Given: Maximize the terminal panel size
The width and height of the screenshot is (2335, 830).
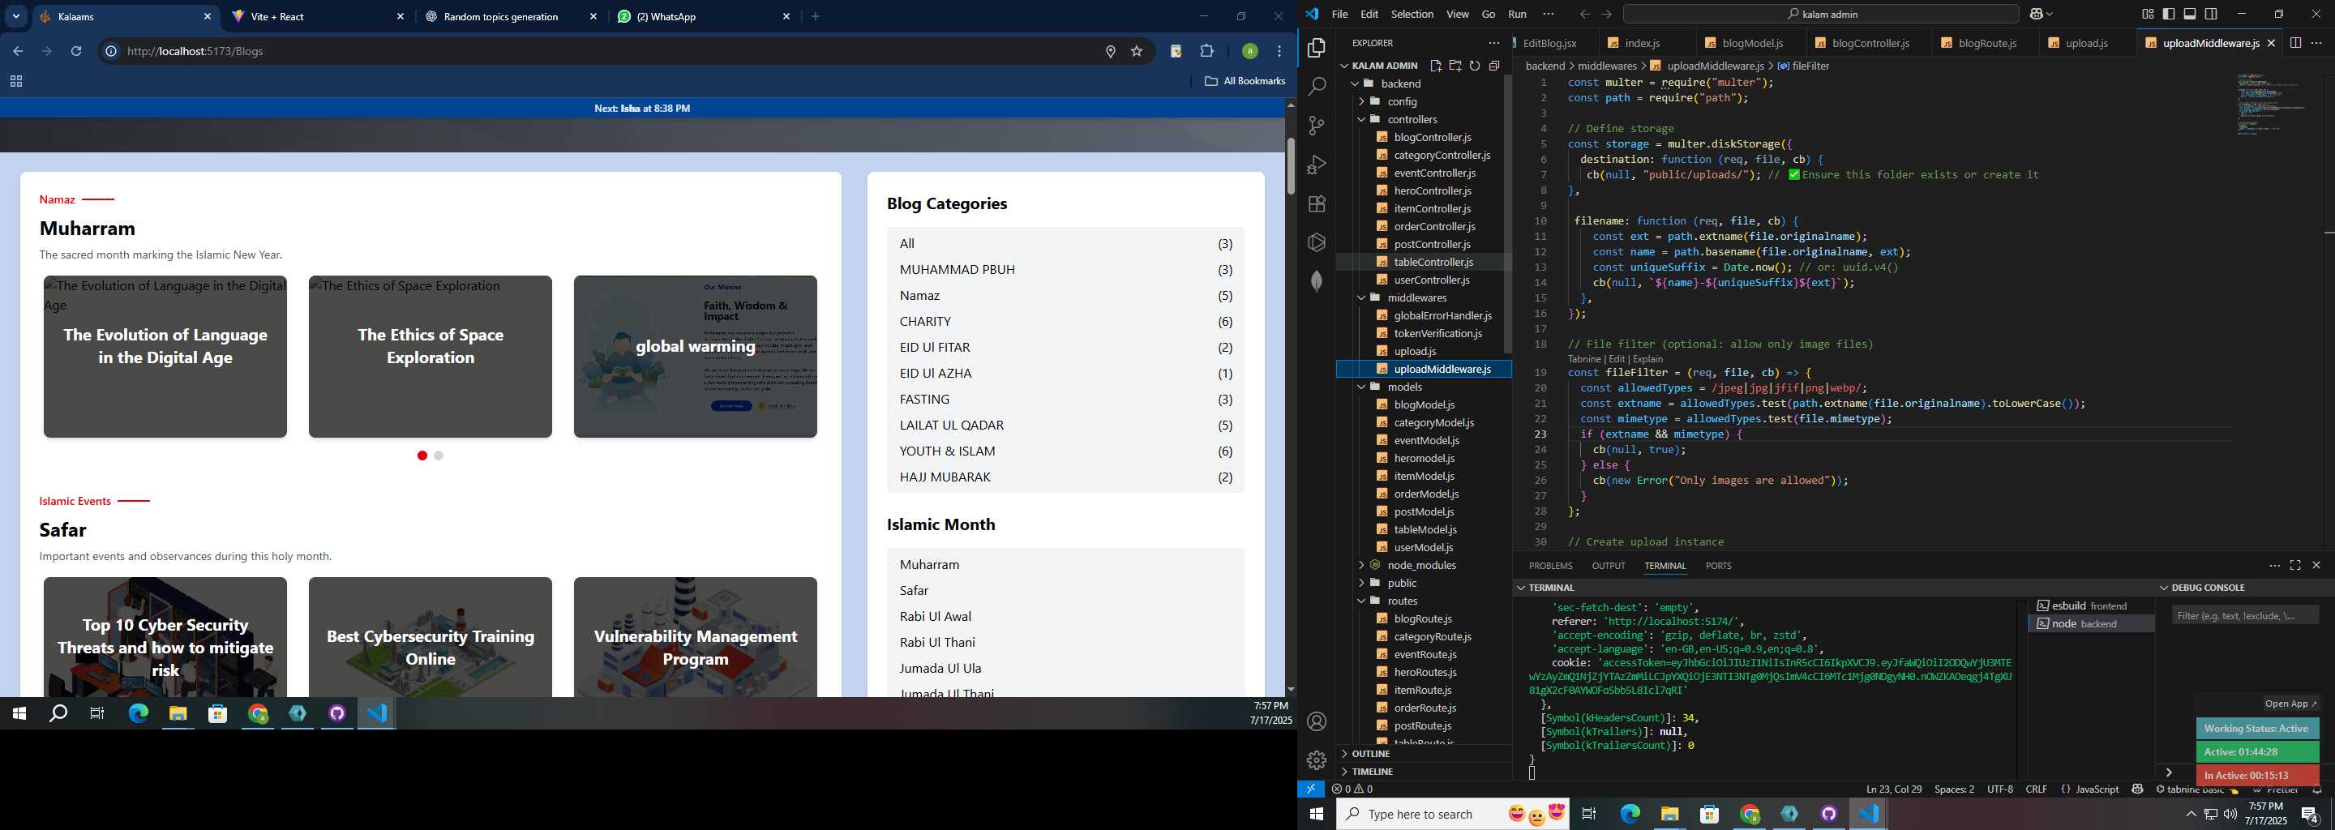Looking at the screenshot, I should click(x=2295, y=564).
